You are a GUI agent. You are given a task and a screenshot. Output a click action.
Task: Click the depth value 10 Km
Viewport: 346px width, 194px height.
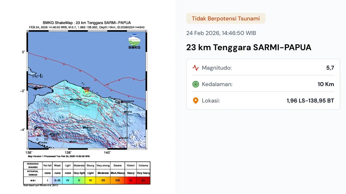[x=326, y=84]
